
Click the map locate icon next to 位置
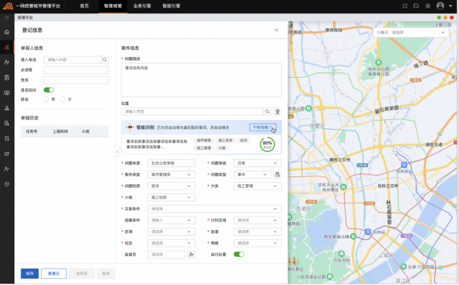(278, 111)
